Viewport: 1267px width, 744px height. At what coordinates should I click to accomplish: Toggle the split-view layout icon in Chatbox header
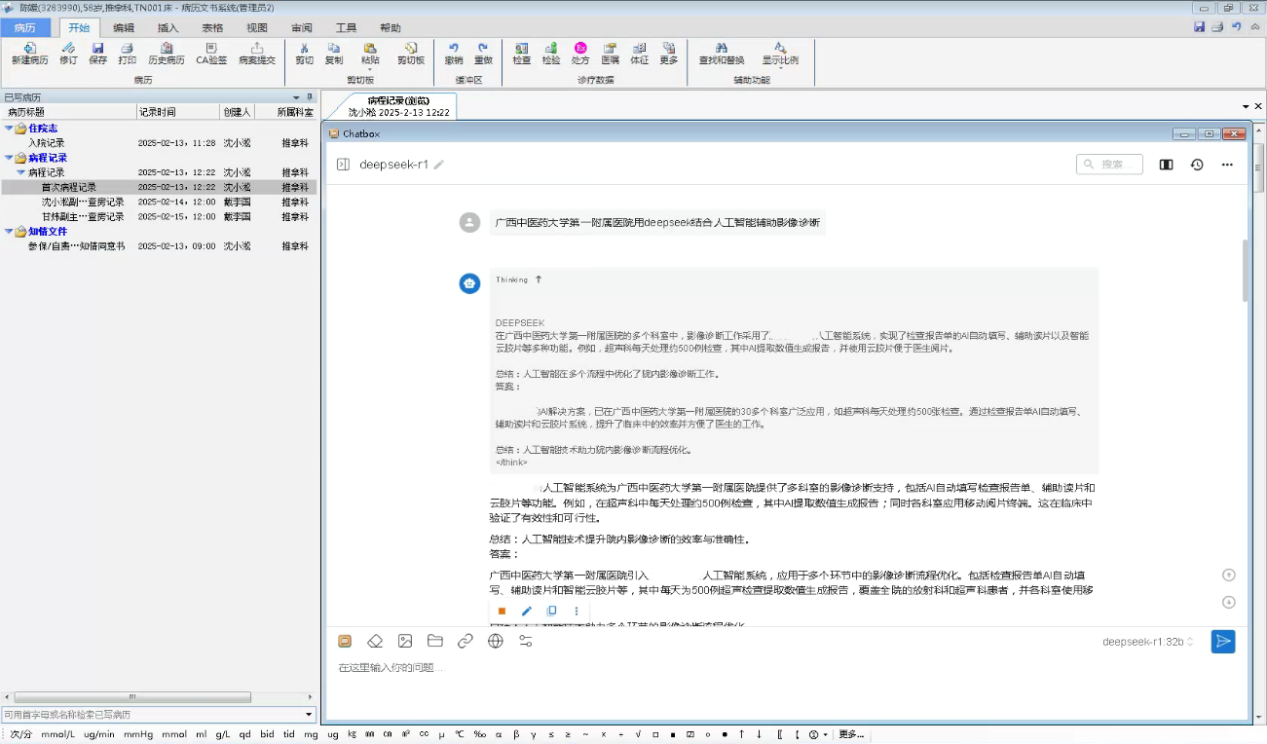coord(1166,165)
